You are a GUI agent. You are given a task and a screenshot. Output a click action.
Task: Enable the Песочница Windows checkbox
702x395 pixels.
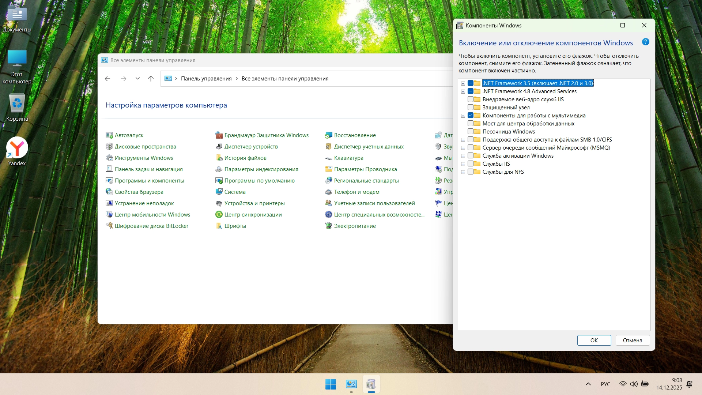coord(471,132)
